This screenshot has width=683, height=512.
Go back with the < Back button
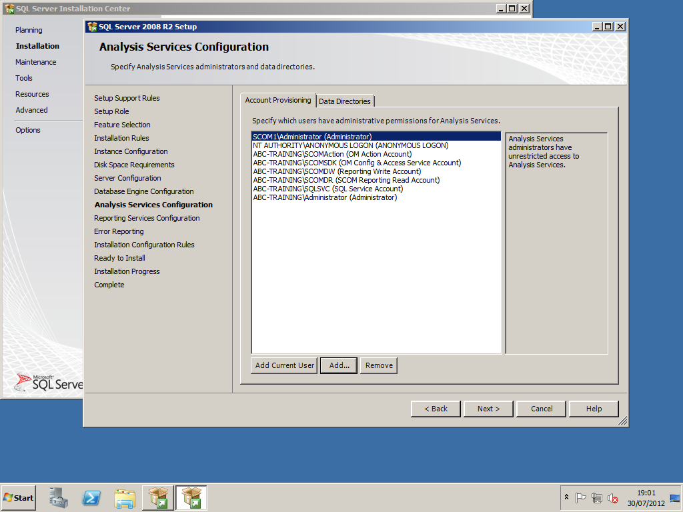pyautogui.click(x=436, y=409)
